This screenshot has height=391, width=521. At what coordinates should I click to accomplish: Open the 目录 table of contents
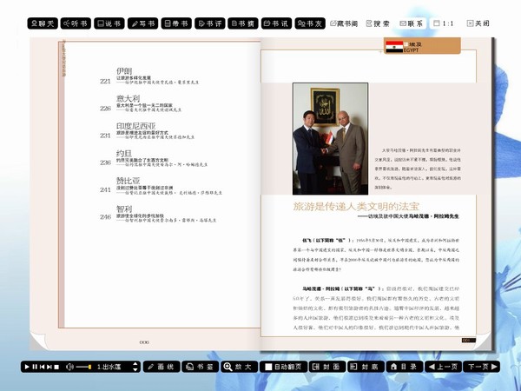click(x=405, y=367)
